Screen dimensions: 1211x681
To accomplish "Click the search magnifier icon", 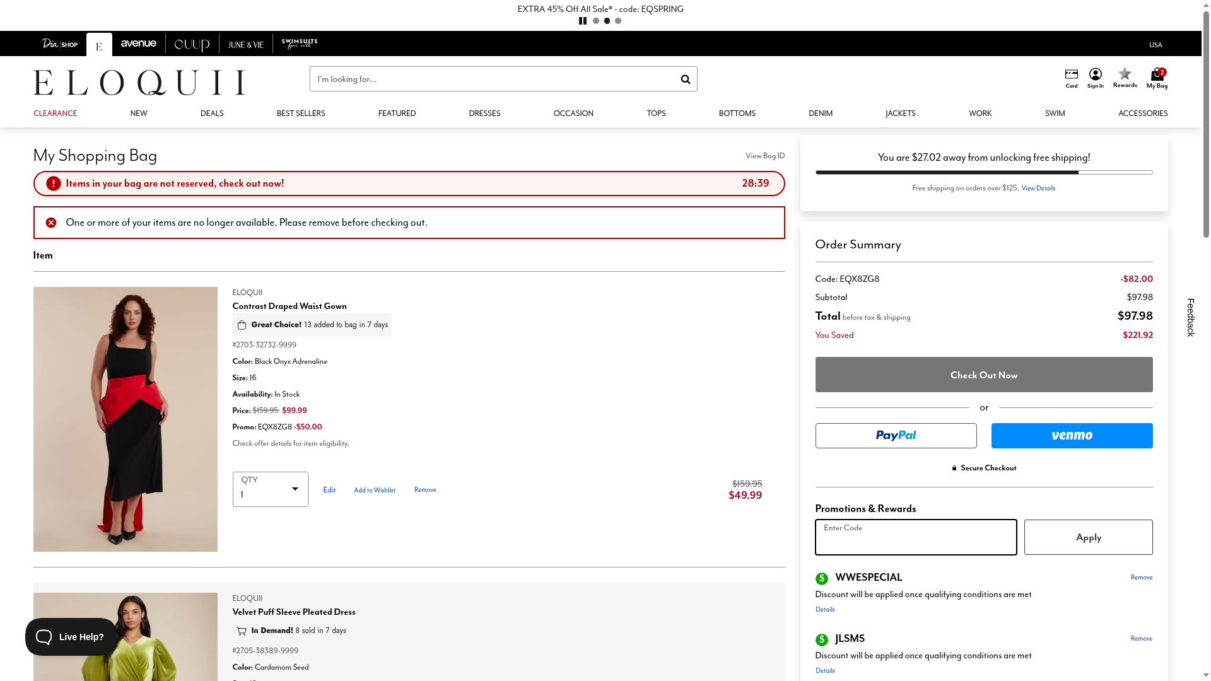I will coord(685,79).
